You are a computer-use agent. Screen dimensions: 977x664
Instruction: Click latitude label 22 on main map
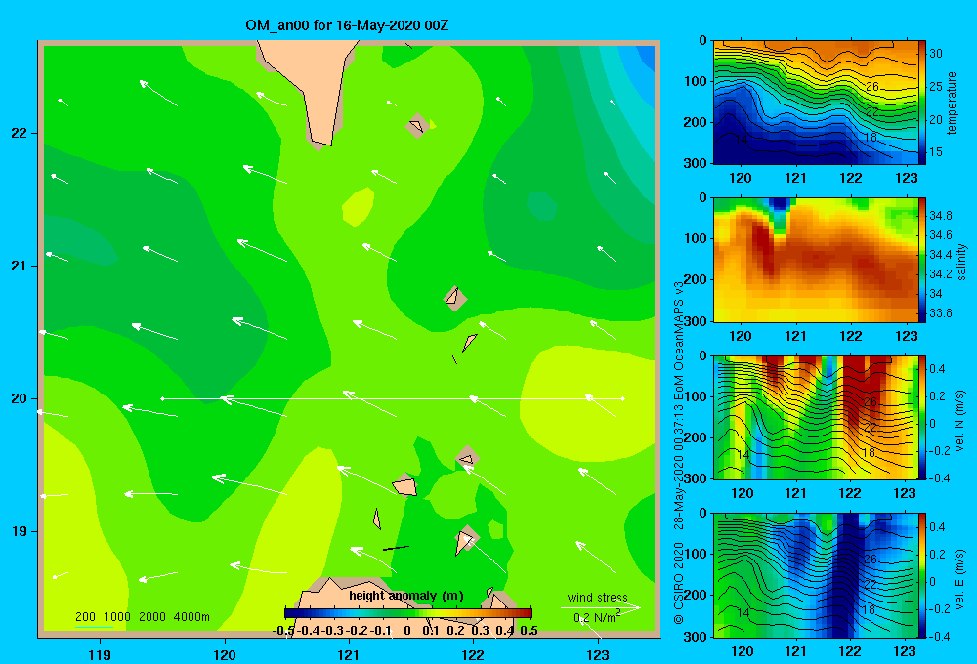20,133
